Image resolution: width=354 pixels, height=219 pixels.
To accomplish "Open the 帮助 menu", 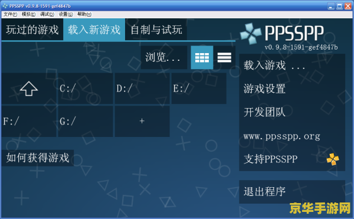I will [x=84, y=14].
